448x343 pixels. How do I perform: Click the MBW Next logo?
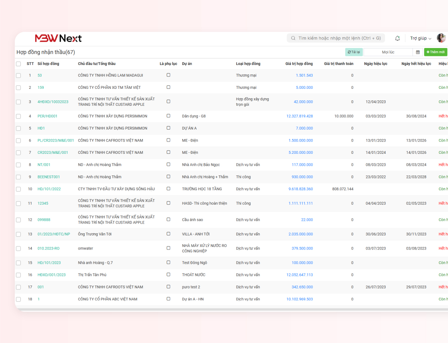click(58, 38)
